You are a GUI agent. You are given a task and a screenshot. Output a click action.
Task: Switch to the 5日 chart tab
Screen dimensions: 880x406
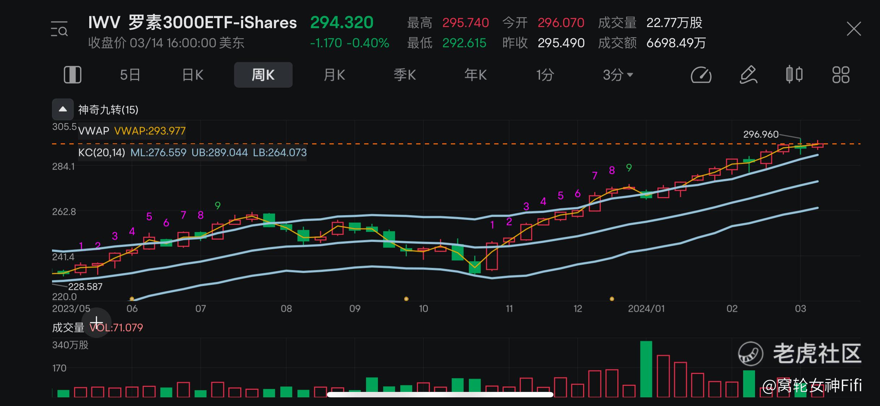pos(130,75)
